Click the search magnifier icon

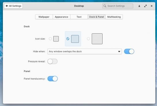pos(105,6)
